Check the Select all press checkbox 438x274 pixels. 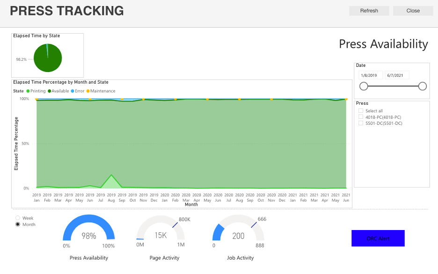tap(361, 111)
